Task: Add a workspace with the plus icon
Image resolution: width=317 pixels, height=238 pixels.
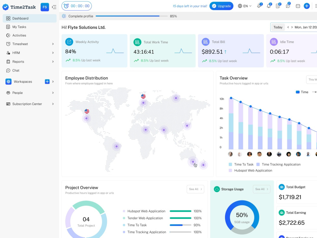Action: pyautogui.click(x=47, y=82)
